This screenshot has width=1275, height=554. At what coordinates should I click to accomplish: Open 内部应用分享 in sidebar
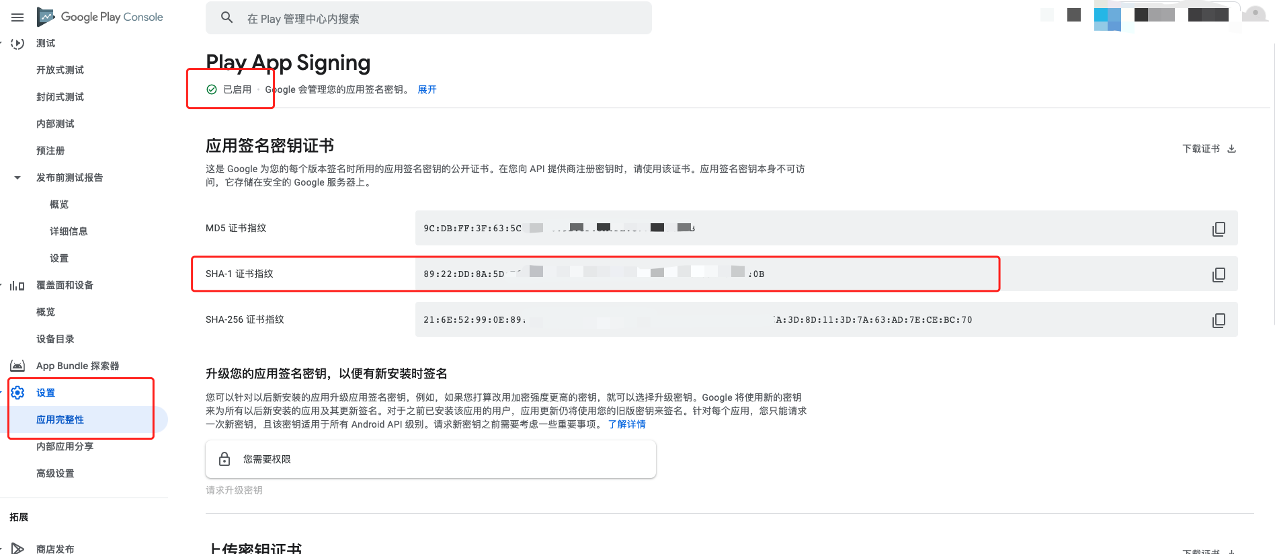tap(65, 446)
